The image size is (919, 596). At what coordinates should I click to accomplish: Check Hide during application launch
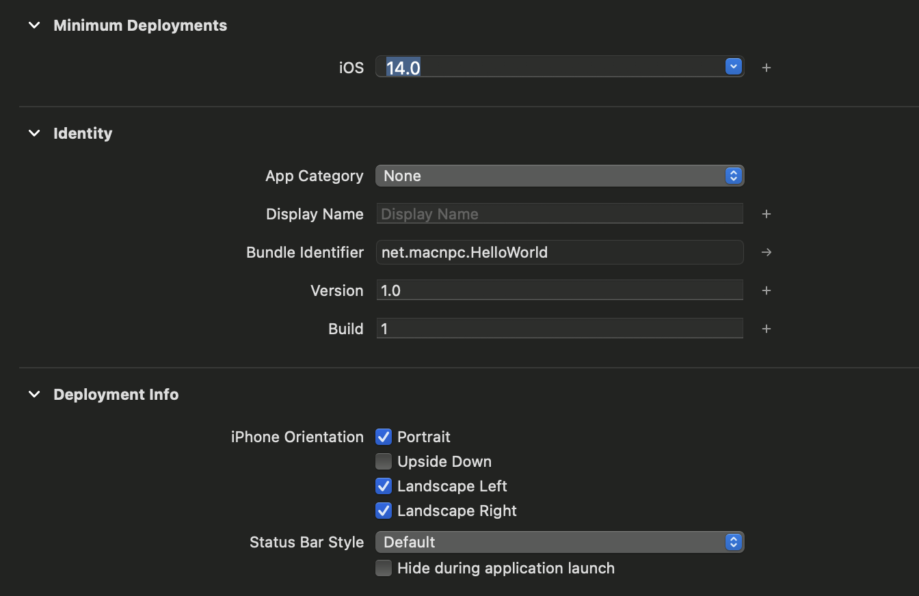coord(384,568)
